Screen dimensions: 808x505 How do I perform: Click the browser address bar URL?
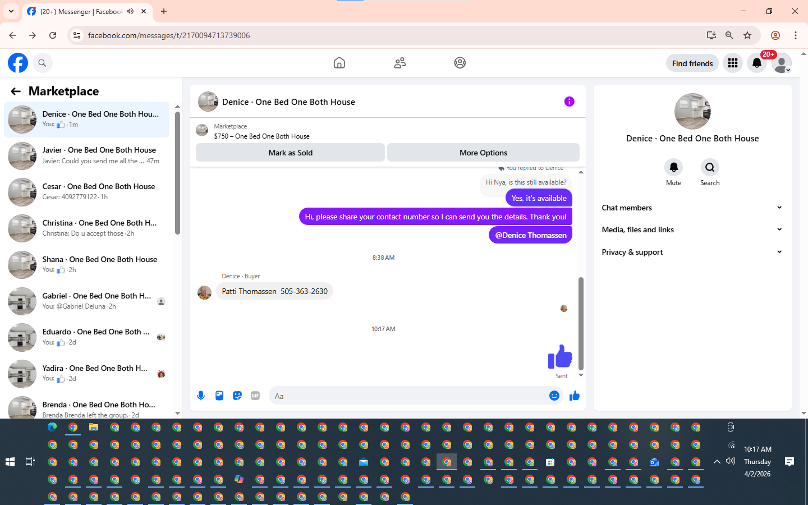169,35
